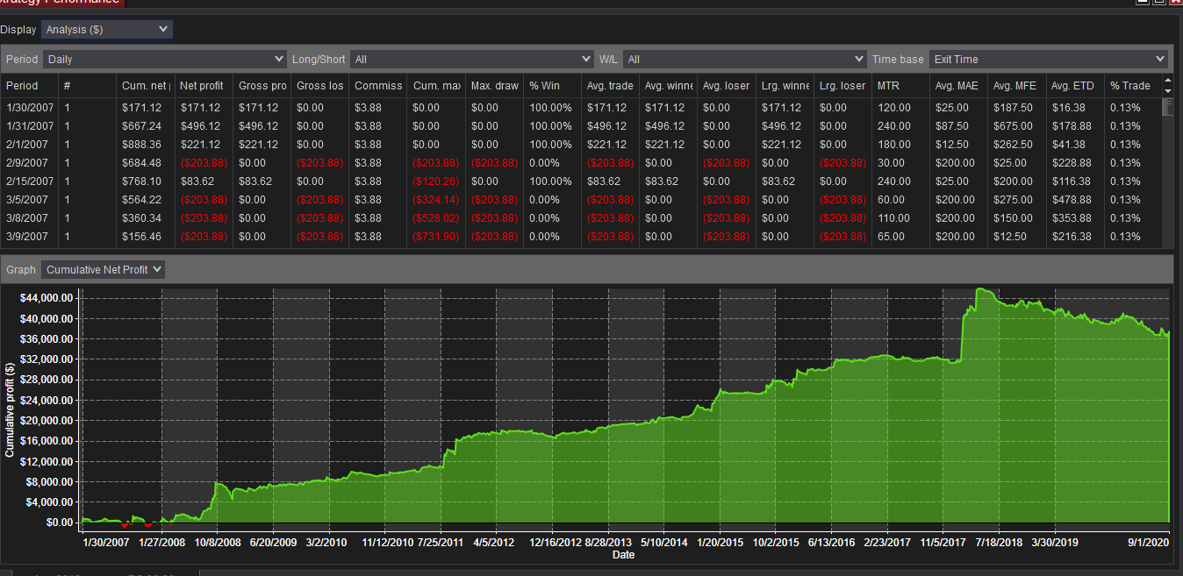Viewport: 1183px width, 576px height.
Task: Open the Time base Exit Time dropdown
Action: (x=1048, y=60)
